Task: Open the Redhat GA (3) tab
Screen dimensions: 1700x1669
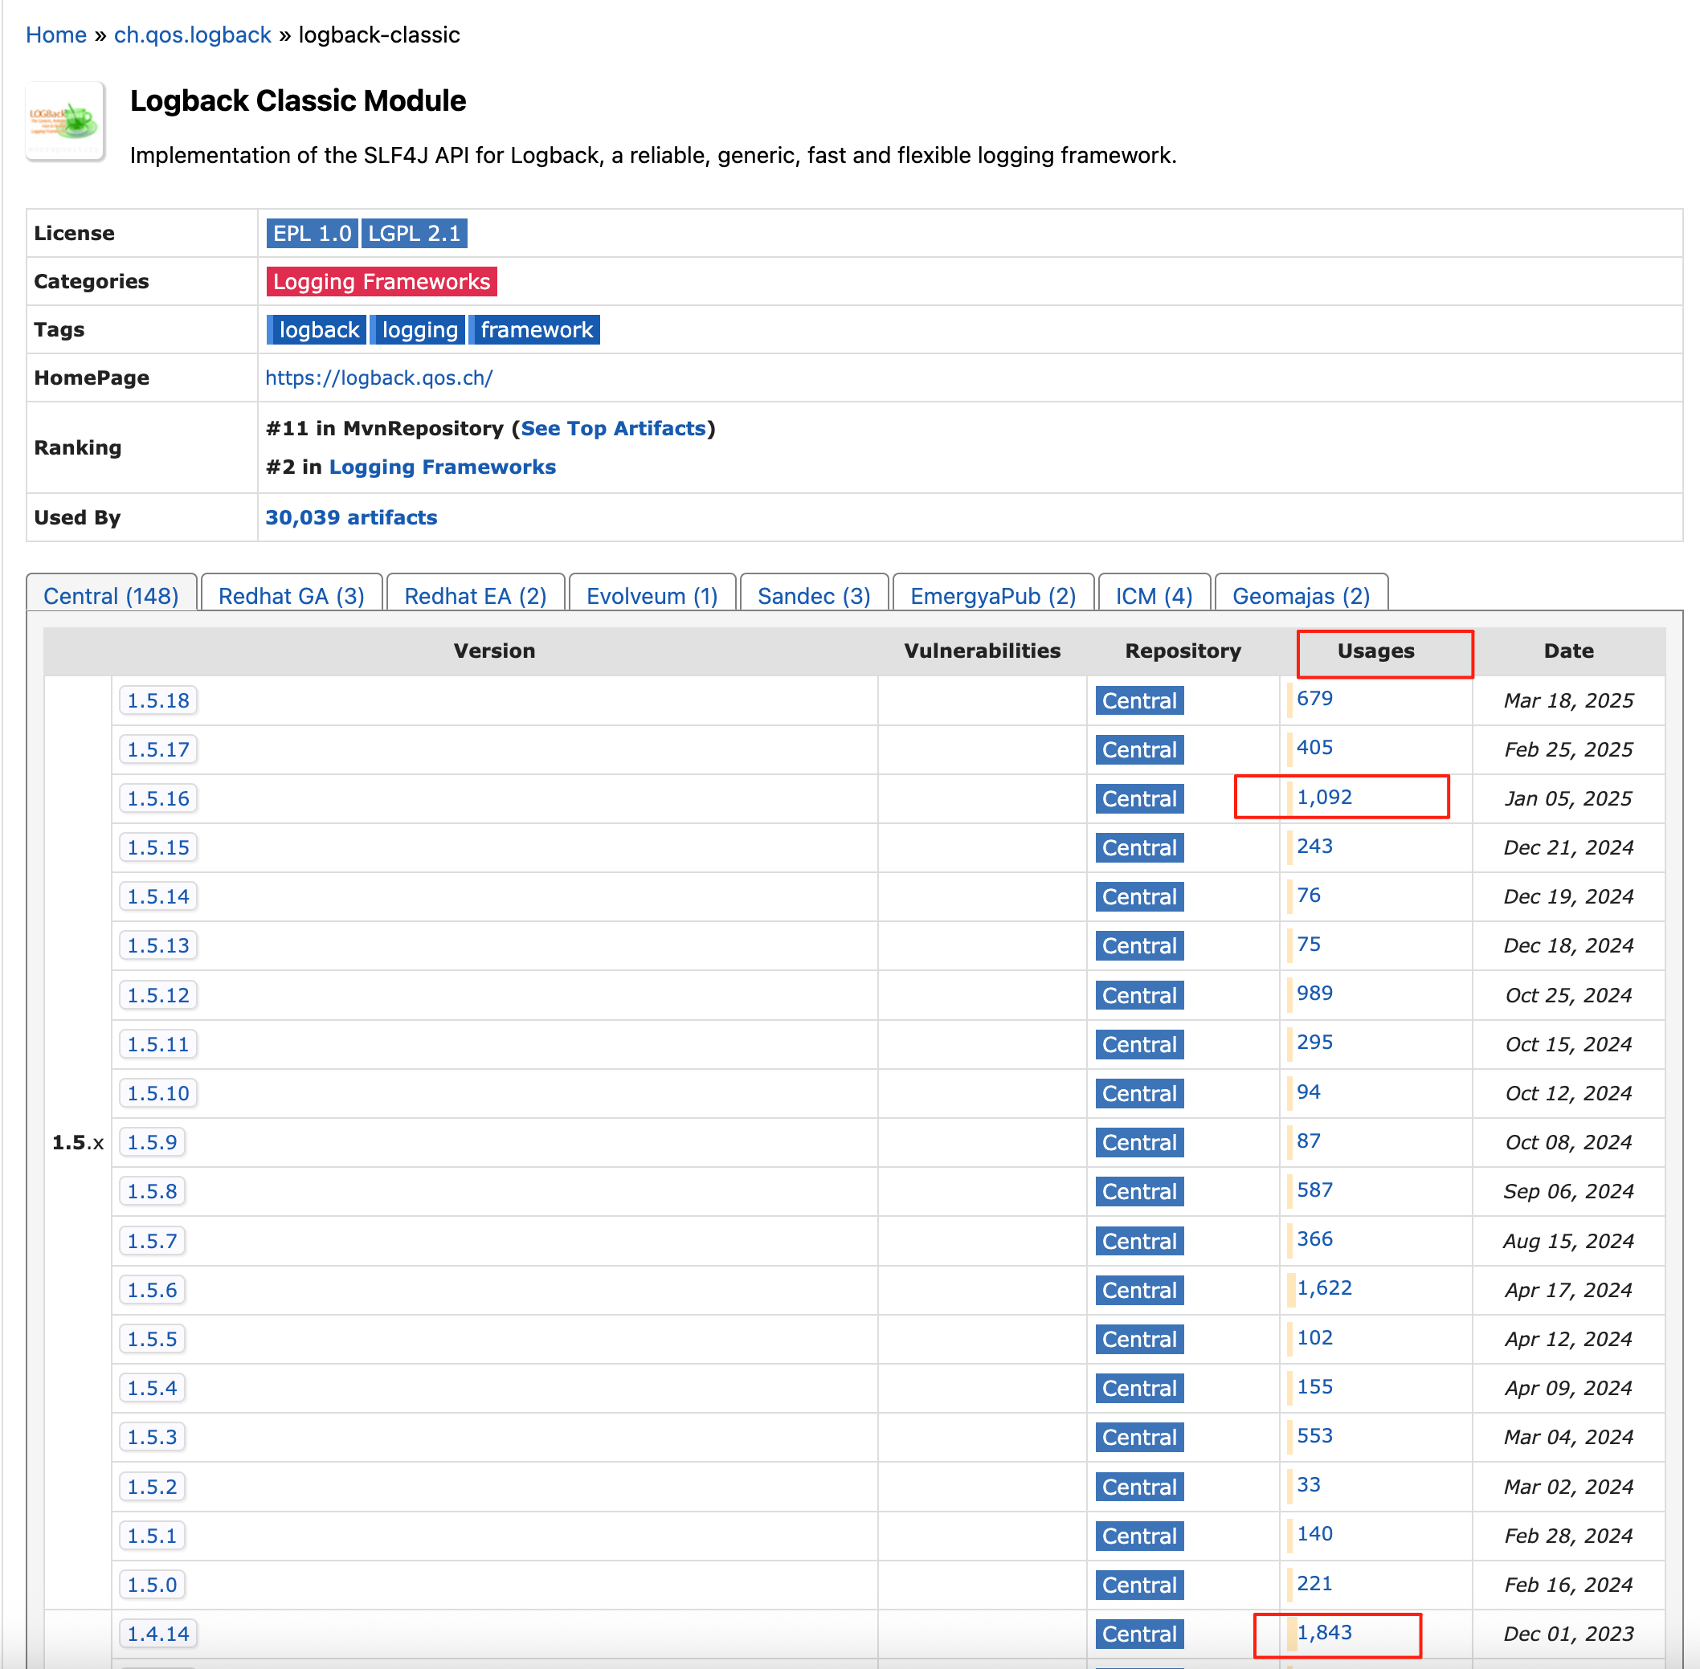Action: click(x=291, y=596)
